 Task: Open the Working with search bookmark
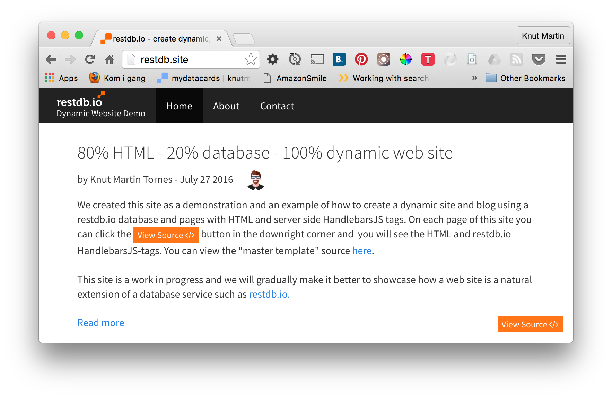[384, 78]
